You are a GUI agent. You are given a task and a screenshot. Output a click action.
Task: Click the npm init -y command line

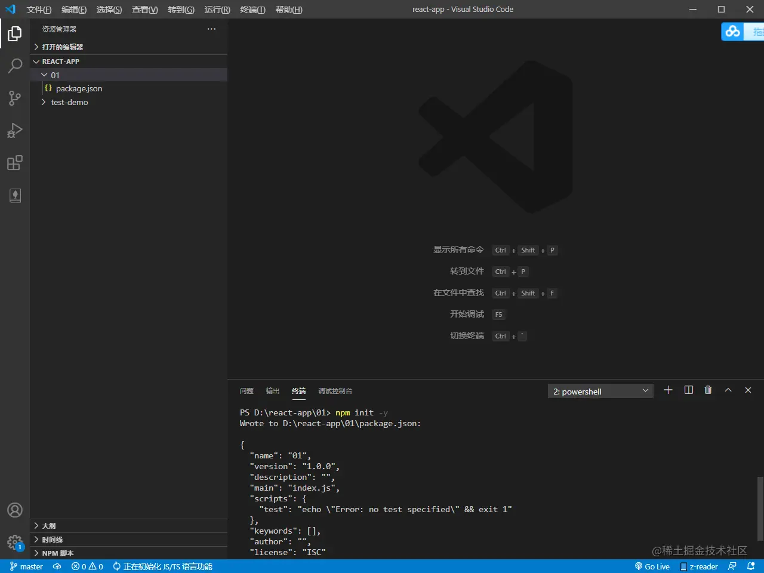pyautogui.click(x=314, y=412)
